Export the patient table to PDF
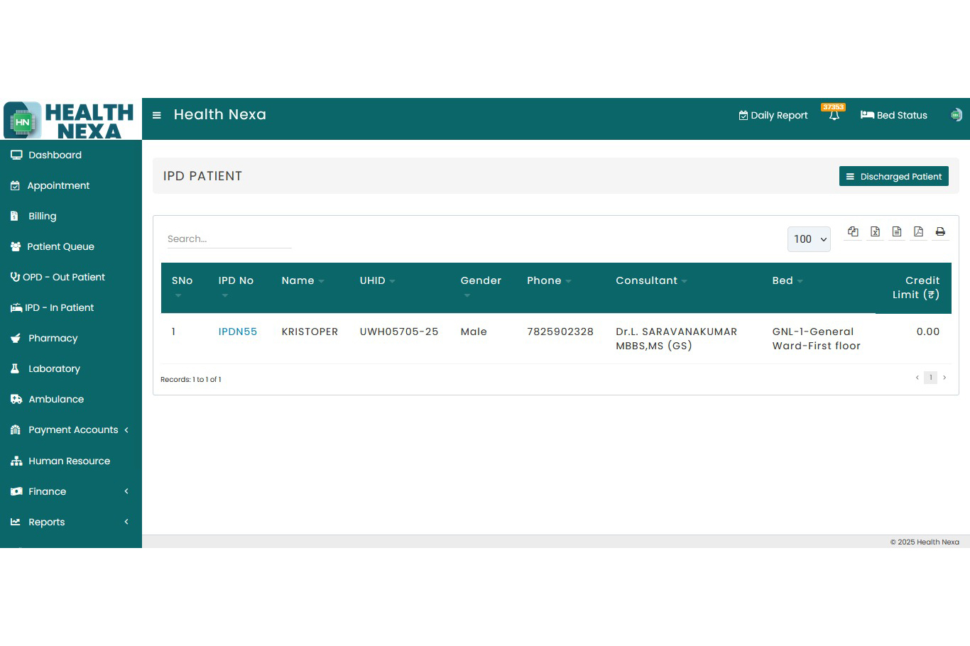This screenshot has height=646, width=970. pos(918,232)
